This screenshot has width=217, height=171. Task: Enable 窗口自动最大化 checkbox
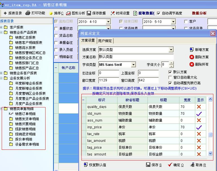click(170, 77)
